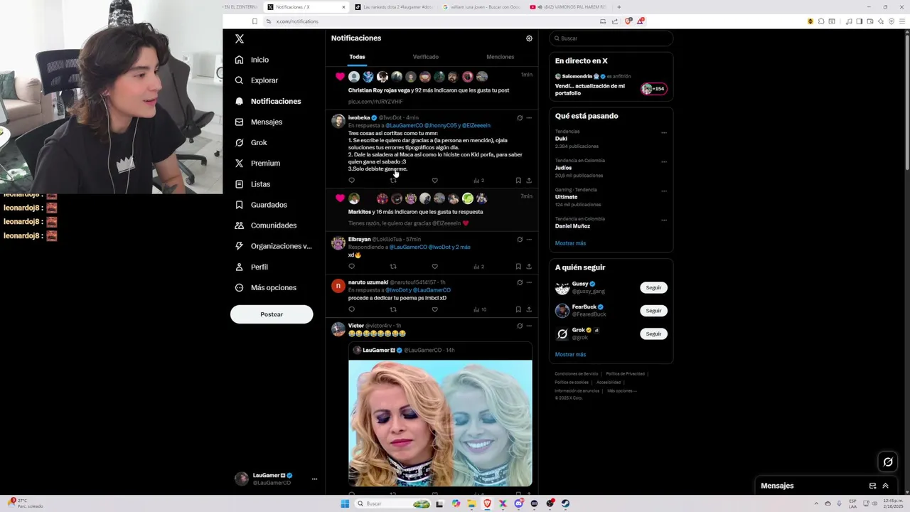Click Grok icon on iwobeka post

pyautogui.click(x=520, y=118)
